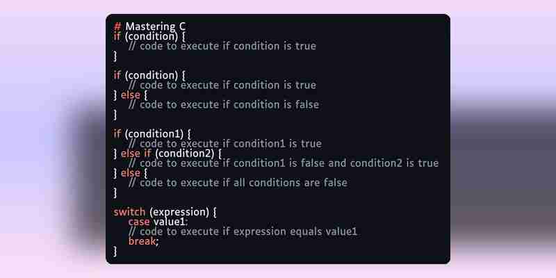This screenshot has height=278, width=556.
Task: Click the '# Mastering C' heading line
Action: 149,26
